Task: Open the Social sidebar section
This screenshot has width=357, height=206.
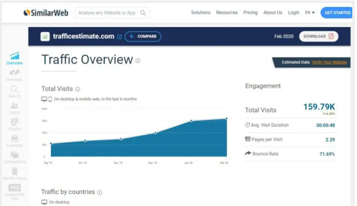Action: [14, 108]
